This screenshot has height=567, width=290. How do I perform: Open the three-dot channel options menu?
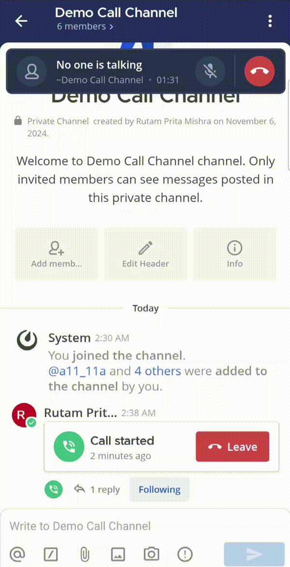pyautogui.click(x=270, y=21)
